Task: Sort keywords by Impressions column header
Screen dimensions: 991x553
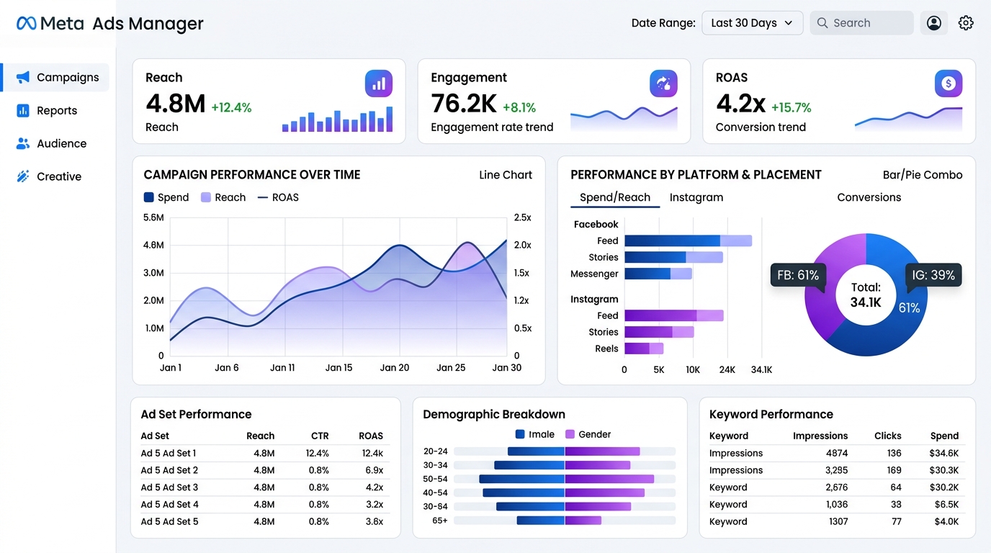Action: coord(820,436)
